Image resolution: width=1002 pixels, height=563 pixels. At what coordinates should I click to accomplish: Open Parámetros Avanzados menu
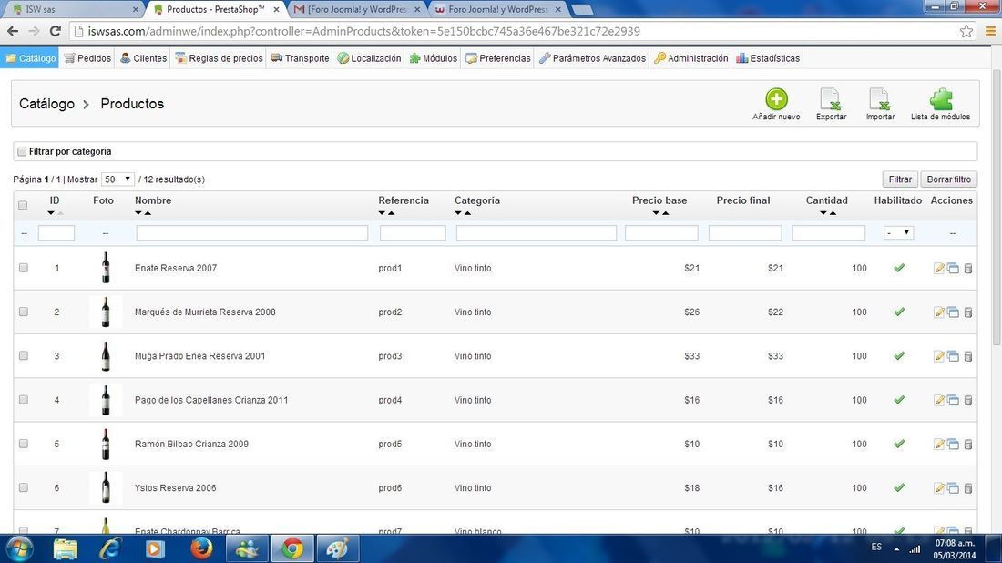point(592,58)
